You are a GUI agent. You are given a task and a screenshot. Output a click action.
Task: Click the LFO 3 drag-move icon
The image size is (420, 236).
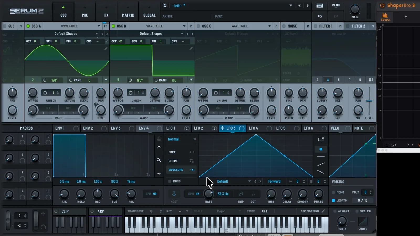pos(222,128)
